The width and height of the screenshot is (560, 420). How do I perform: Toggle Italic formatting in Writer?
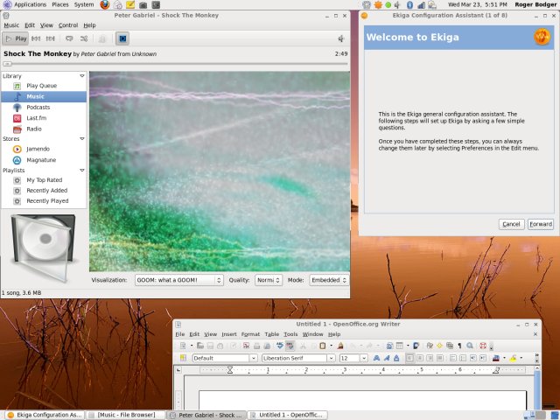387,358
